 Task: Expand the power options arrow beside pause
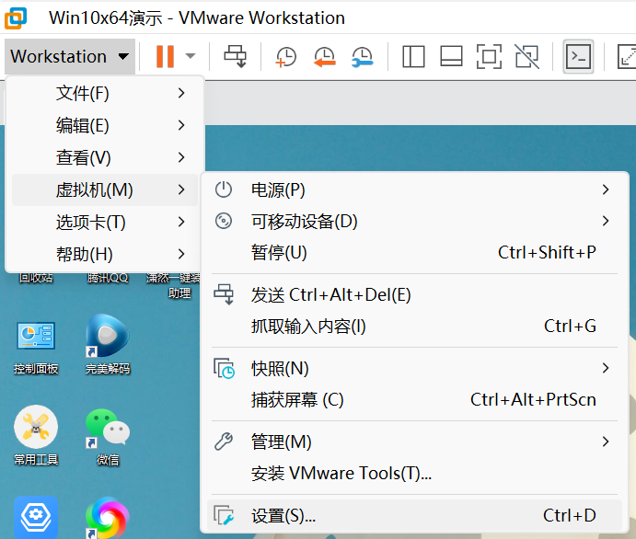(191, 56)
